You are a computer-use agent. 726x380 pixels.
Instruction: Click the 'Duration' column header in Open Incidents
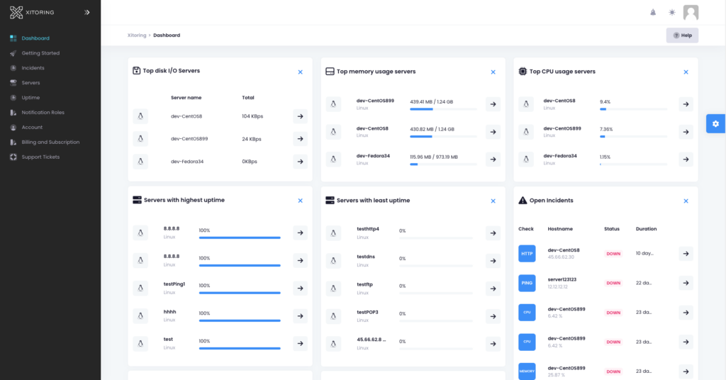647,229
